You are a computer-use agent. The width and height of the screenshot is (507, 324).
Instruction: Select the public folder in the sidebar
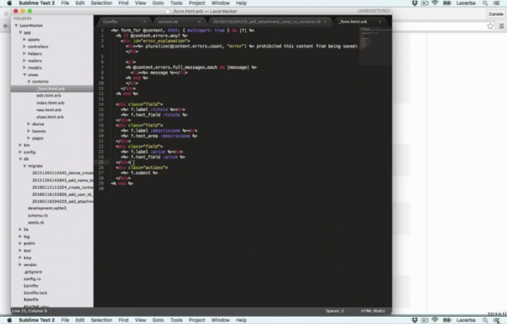click(30, 244)
